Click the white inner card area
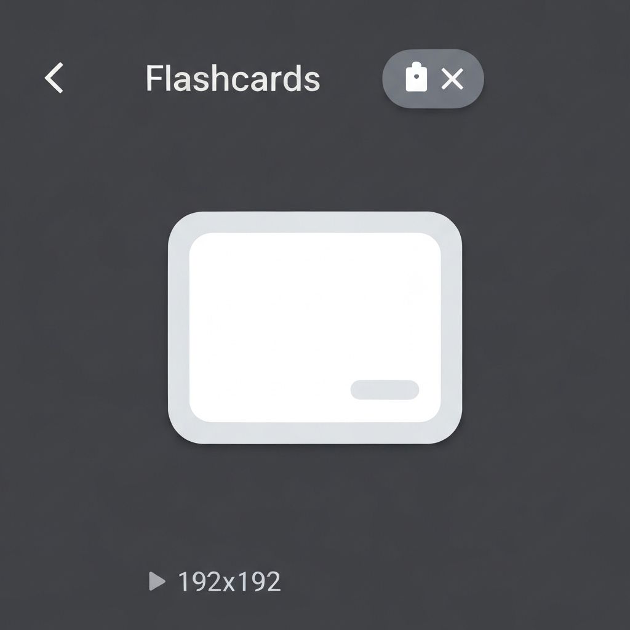This screenshot has width=630, height=630. [x=314, y=327]
